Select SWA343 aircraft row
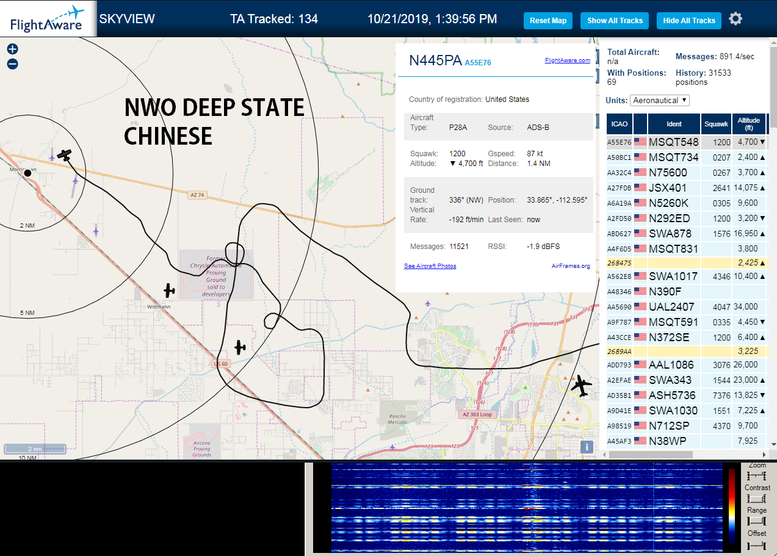The height and width of the screenshot is (556, 777). 687,380
